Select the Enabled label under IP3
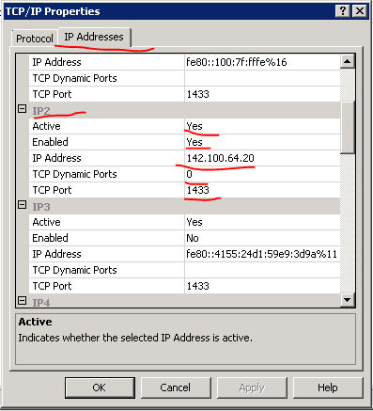The image size is (373, 411). point(50,238)
